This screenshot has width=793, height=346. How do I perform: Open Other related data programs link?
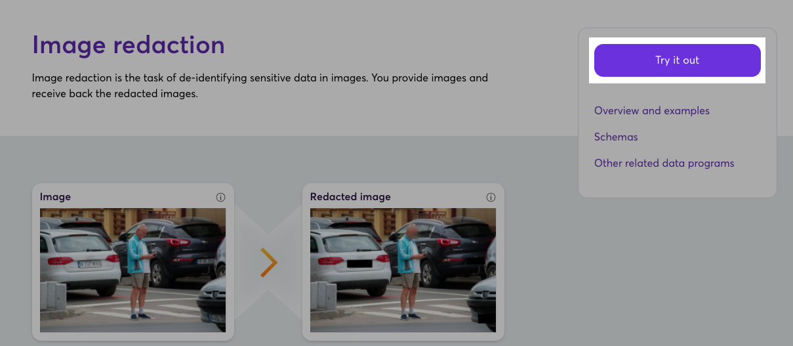[664, 163]
